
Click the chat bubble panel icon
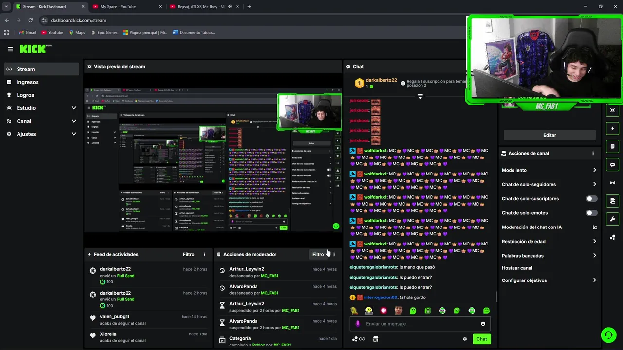(612, 165)
